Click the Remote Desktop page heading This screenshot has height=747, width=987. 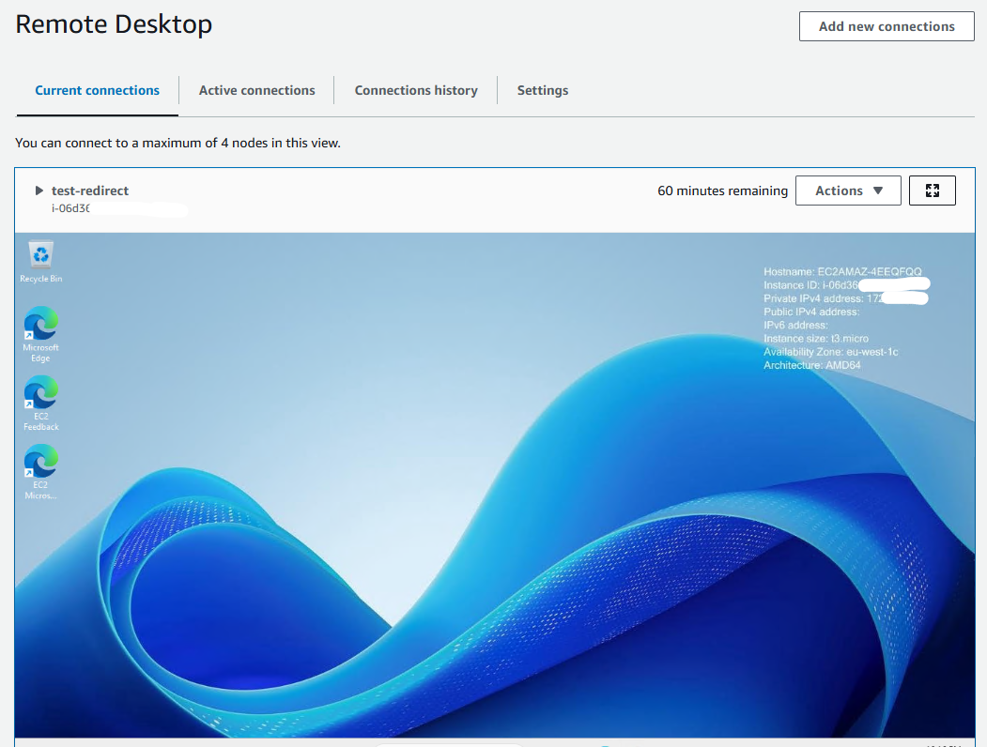point(114,24)
